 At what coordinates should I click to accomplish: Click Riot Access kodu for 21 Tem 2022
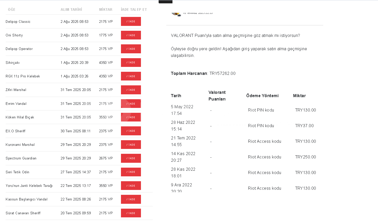tap(264, 141)
